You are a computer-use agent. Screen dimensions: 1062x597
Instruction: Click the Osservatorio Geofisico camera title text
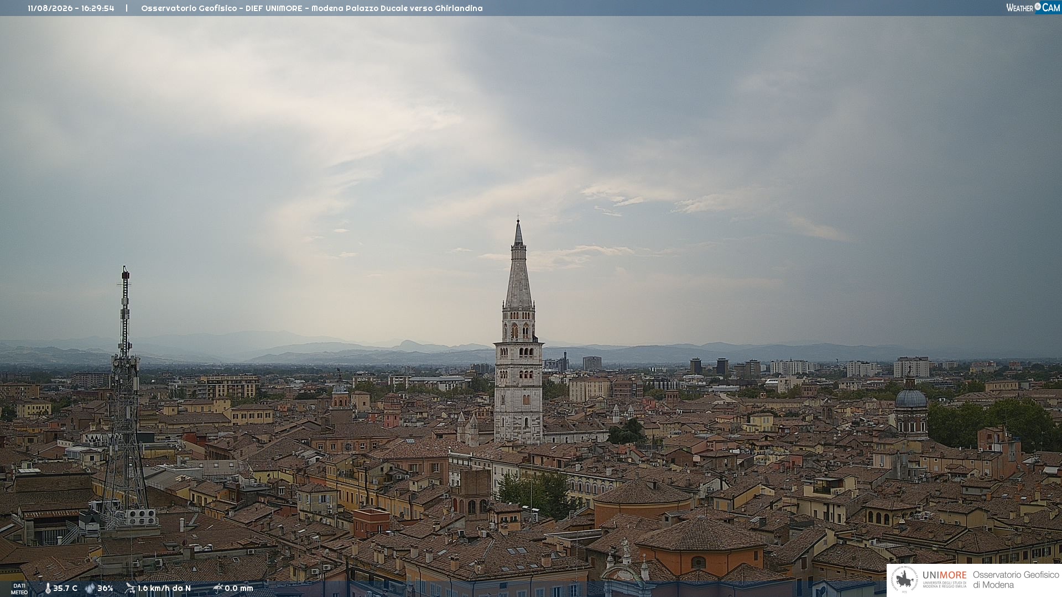(312, 8)
